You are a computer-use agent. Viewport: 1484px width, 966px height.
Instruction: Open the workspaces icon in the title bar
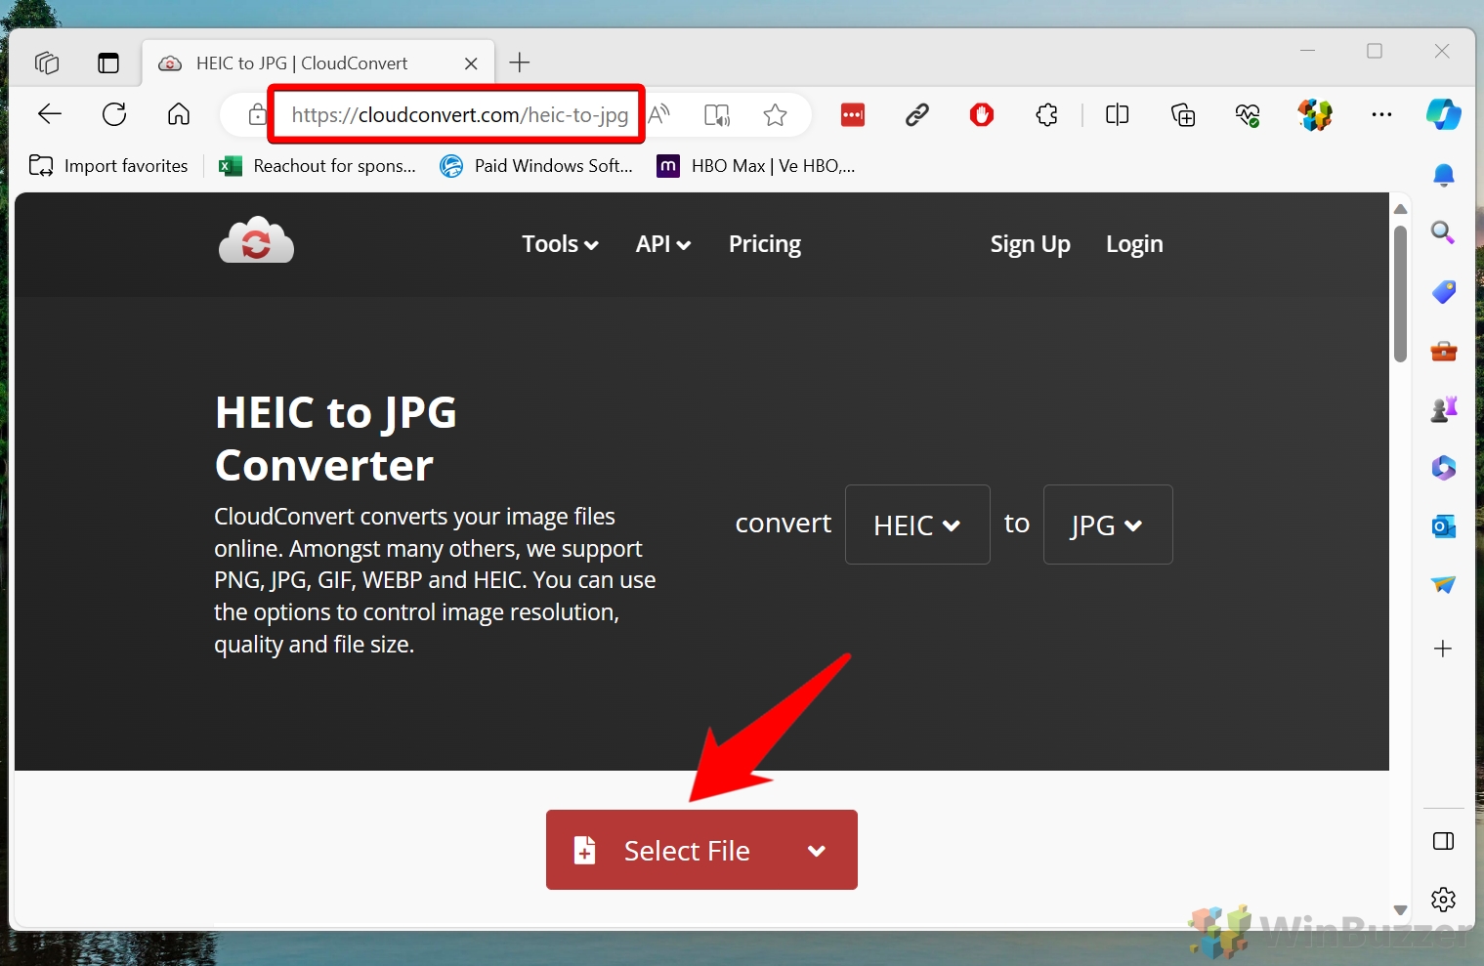click(x=47, y=63)
